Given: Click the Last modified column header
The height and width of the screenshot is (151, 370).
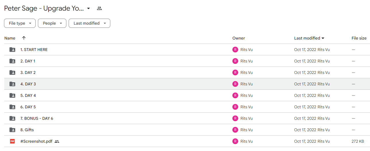Looking at the screenshot, I should tap(309, 38).
